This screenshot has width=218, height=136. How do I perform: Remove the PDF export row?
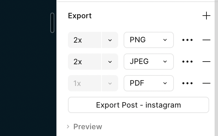click(x=206, y=83)
